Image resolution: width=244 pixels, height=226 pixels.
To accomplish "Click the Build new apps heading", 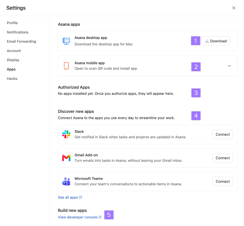I will tap(72, 211).
